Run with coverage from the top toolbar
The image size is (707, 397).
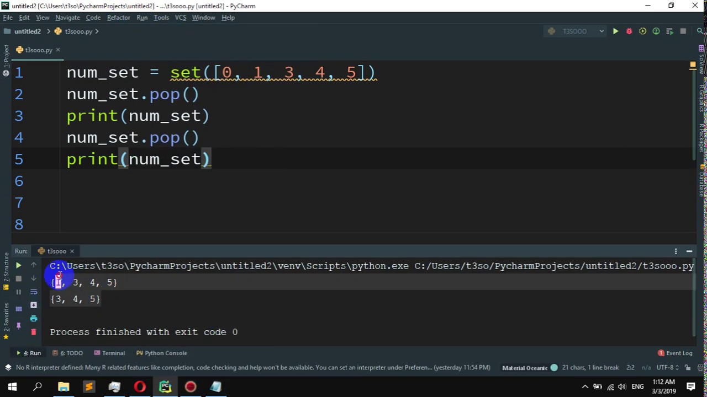pyautogui.click(x=642, y=31)
